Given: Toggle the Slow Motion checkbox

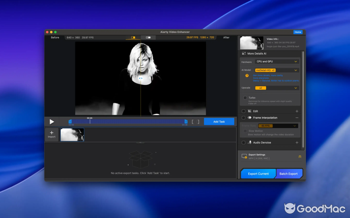Looking at the screenshot, I should tap(245, 131).
